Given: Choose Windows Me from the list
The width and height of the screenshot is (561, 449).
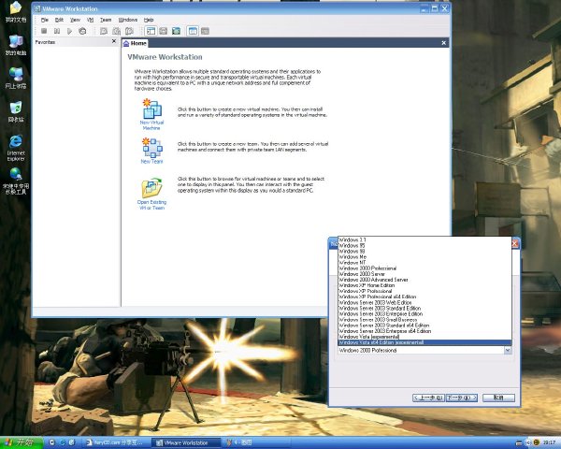Looking at the screenshot, I should tap(424, 256).
